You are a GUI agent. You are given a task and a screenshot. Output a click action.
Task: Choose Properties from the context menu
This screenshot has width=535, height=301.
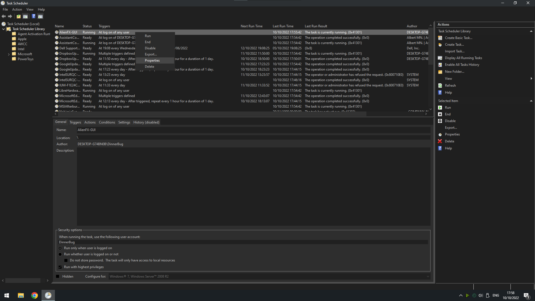[152, 60]
